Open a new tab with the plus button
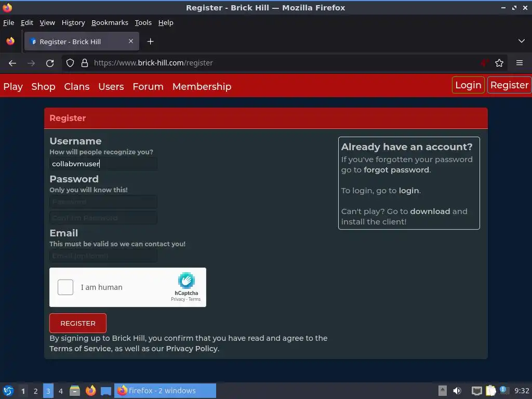532x399 pixels. pyautogui.click(x=150, y=42)
